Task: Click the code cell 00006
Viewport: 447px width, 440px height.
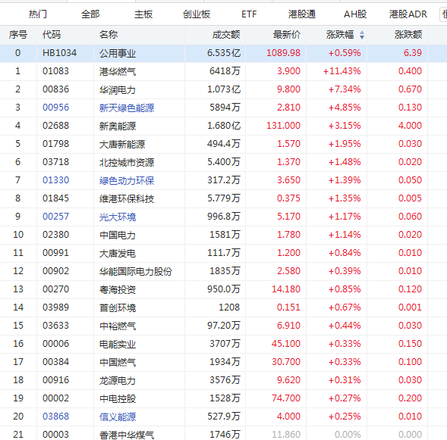Action: (x=55, y=344)
